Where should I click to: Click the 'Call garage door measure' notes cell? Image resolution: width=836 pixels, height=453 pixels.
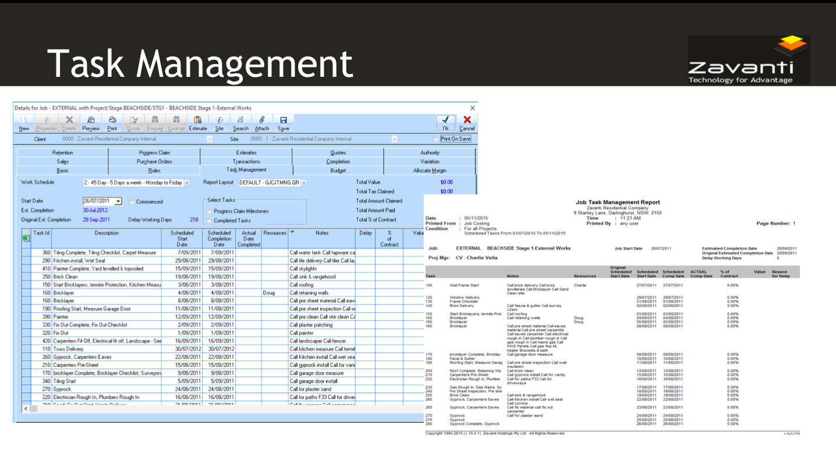(x=322, y=373)
